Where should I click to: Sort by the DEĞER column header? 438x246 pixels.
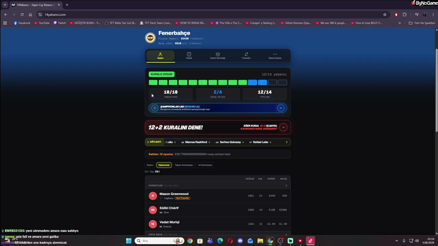pos(271,179)
